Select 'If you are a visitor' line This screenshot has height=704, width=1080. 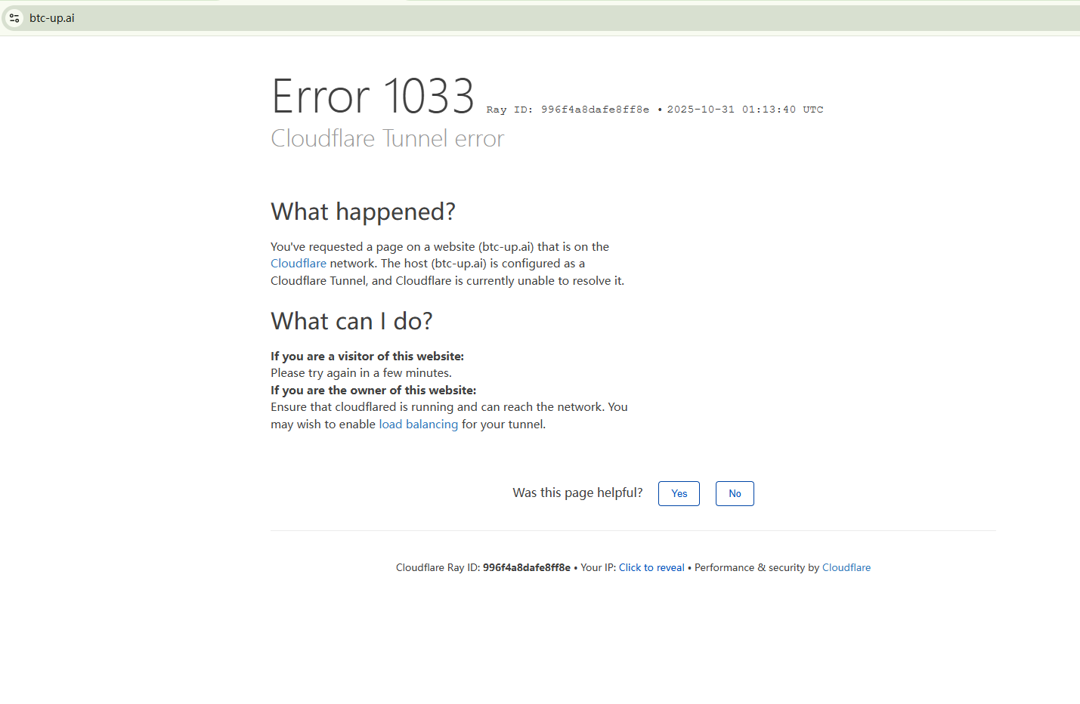tap(367, 357)
